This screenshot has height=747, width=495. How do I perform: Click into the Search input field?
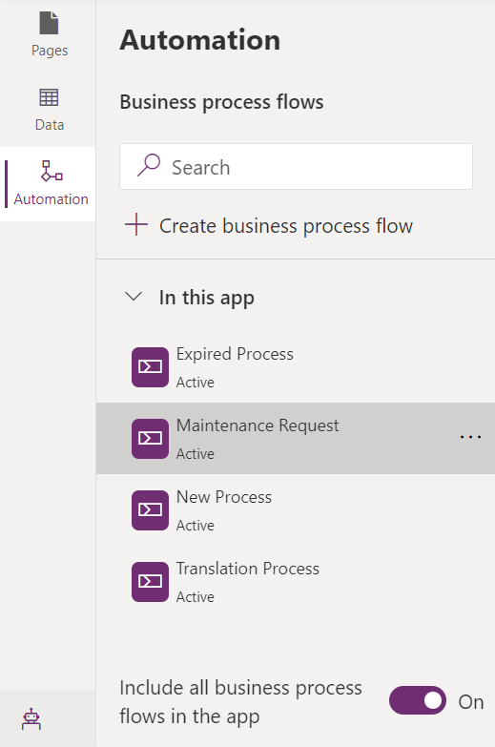(296, 167)
